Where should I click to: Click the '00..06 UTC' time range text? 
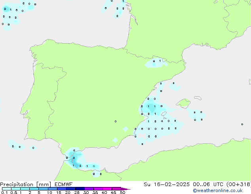(208, 184)
